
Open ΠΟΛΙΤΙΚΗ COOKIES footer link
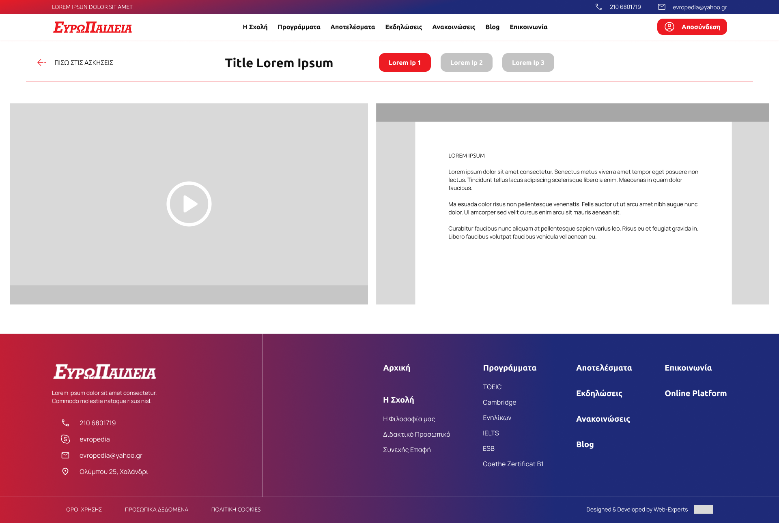236,510
